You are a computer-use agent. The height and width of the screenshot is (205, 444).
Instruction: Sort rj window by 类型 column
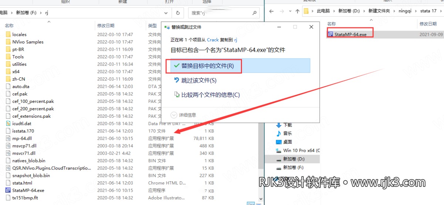pyautogui.click(x=152, y=26)
